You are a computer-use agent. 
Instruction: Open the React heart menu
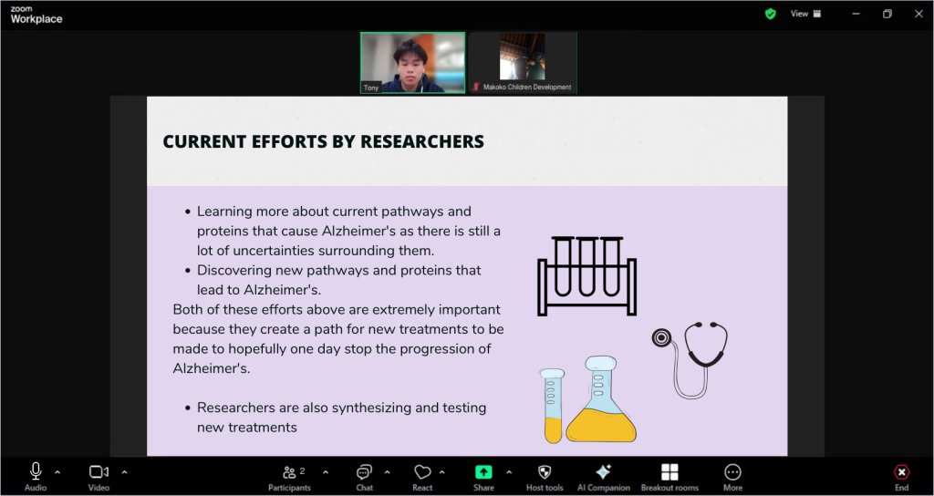tap(422, 478)
